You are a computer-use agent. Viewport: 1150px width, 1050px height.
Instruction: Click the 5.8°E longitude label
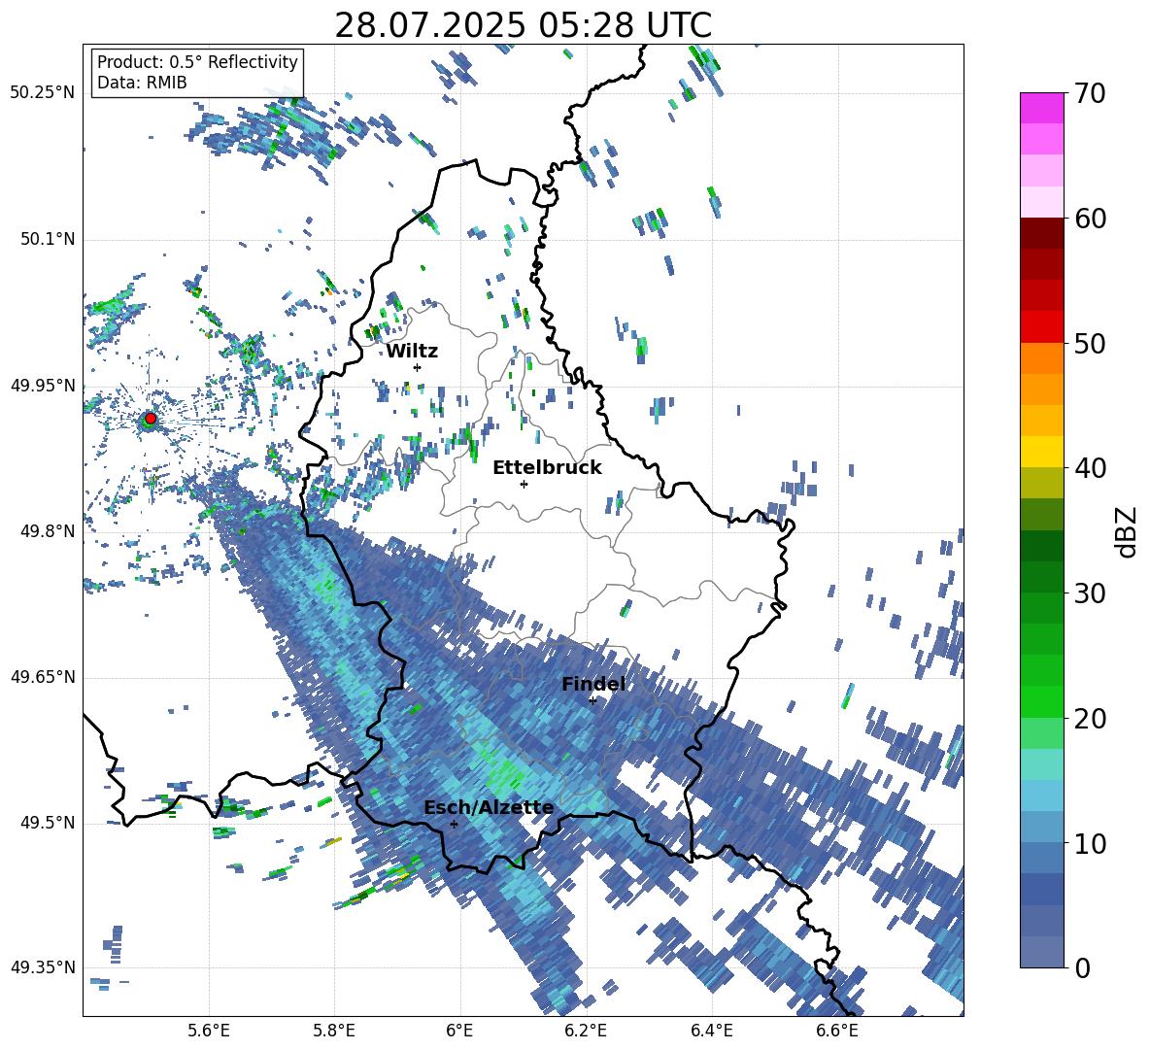pos(334,1032)
